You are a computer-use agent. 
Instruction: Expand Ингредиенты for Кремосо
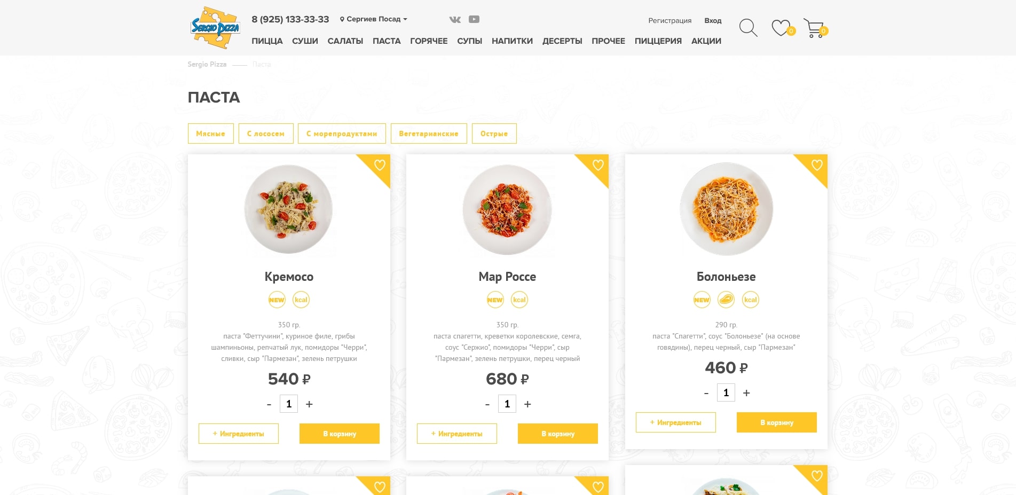pos(239,434)
